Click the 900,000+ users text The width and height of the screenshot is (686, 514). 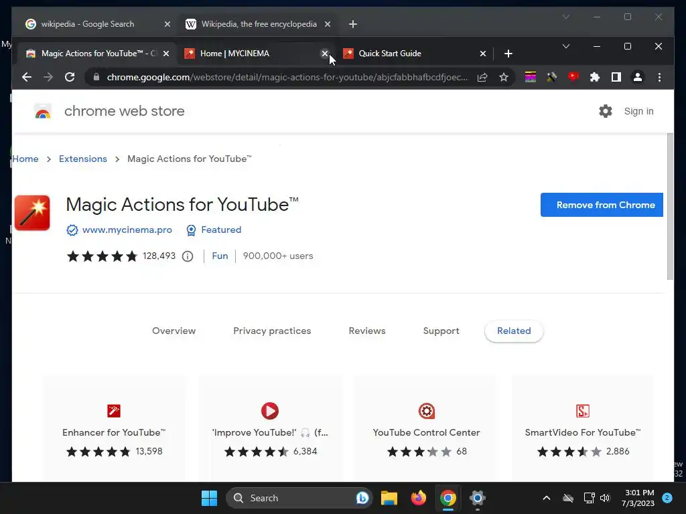278,256
